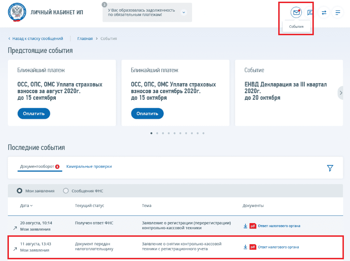Open the "Главная" breadcrumb link
The image size is (350, 261).
[85, 39]
